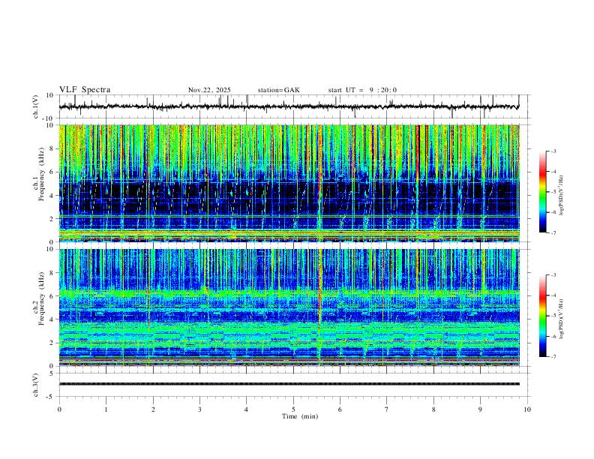The width and height of the screenshot is (594, 459).
Task: Click the "4" kHz tick of ch.1 spectrogram
Action: (x=52, y=196)
